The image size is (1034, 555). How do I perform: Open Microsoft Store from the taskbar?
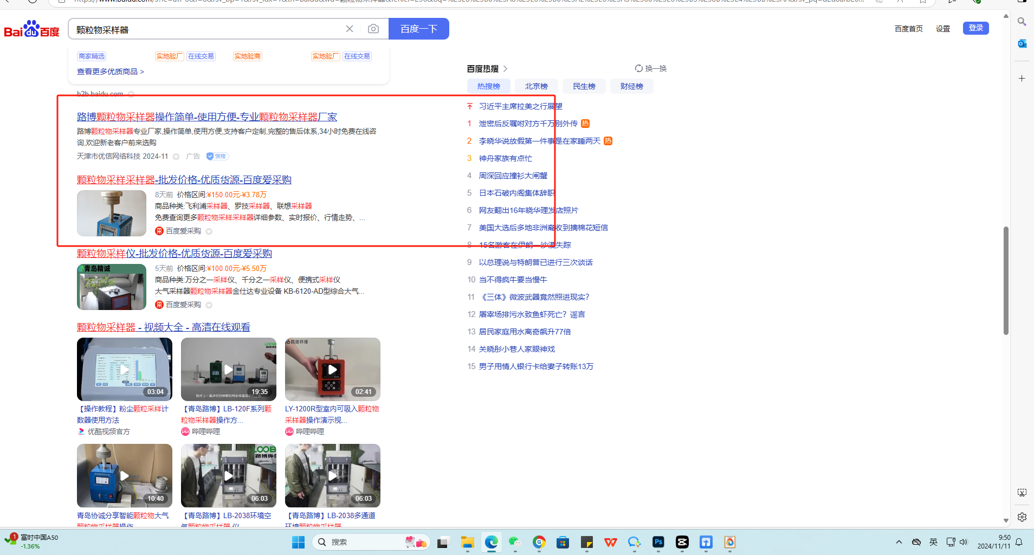click(x=563, y=542)
